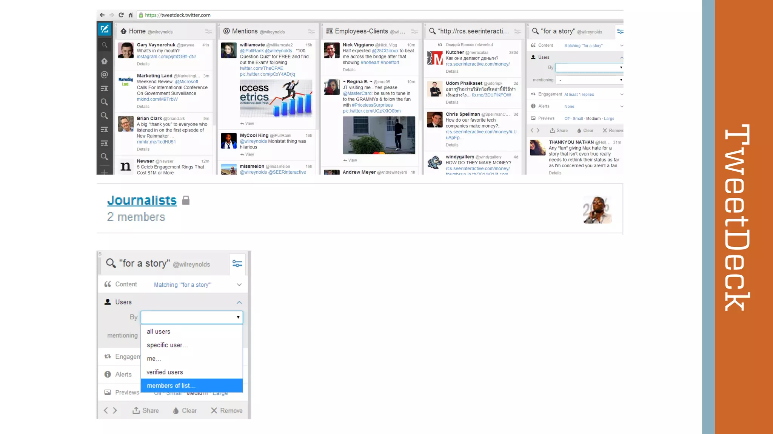Set Previews to Off in the TweetDeck column

point(567,119)
